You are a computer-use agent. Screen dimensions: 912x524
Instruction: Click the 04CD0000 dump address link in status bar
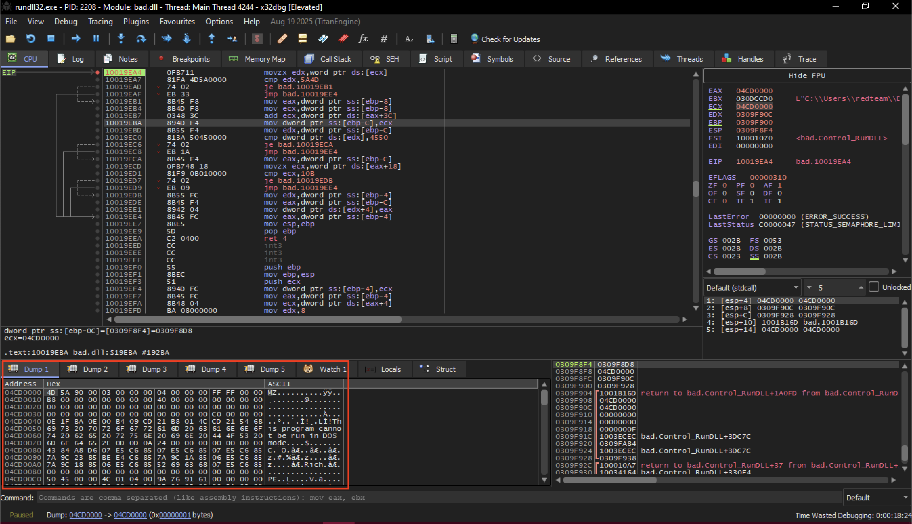(x=85, y=515)
